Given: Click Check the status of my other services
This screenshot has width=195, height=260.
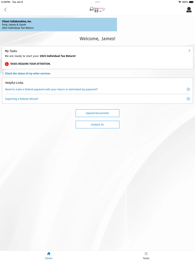Looking at the screenshot, I should tap(27, 73).
